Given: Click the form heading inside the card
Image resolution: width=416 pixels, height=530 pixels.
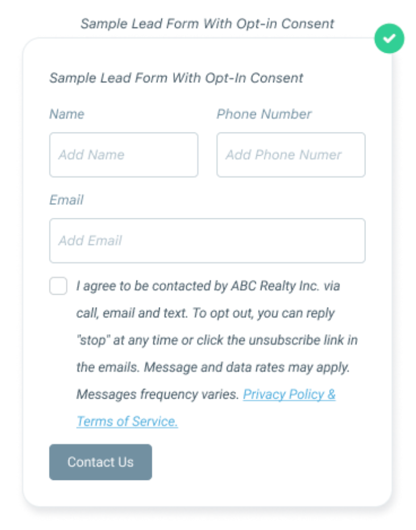Looking at the screenshot, I should tap(176, 78).
